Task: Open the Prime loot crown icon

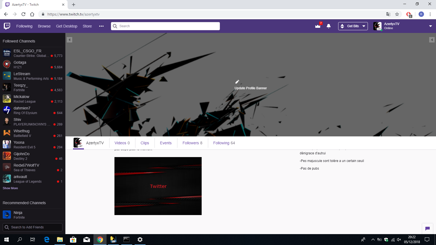Action: [x=318, y=26]
